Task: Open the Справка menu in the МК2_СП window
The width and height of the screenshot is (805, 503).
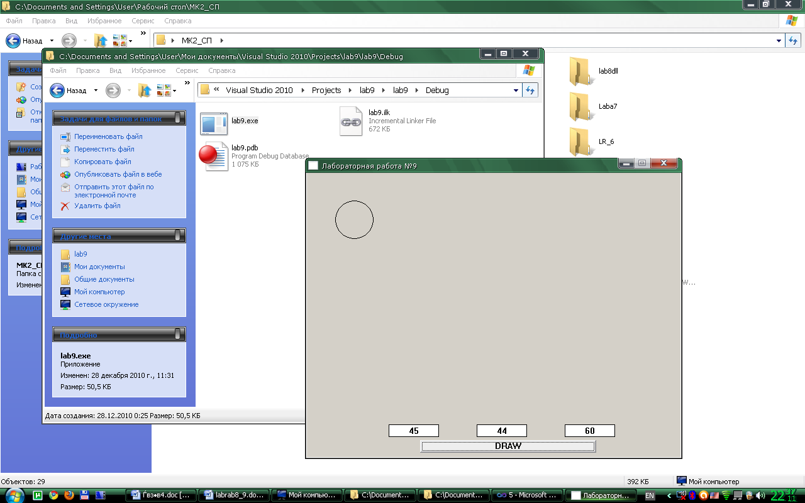Action: pyautogui.click(x=177, y=21)
